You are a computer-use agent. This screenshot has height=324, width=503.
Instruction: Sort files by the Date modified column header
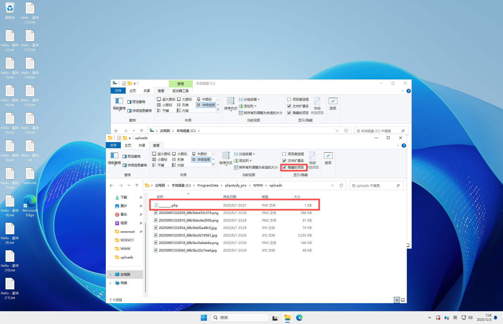tap(240, 197)
